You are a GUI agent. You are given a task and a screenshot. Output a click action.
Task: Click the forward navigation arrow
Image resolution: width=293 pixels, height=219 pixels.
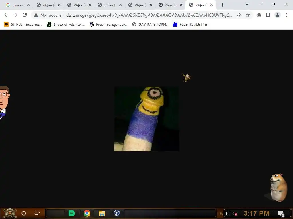15,15
